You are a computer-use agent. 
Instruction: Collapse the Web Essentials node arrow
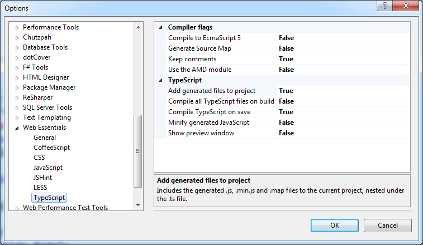tap(17, 128)
